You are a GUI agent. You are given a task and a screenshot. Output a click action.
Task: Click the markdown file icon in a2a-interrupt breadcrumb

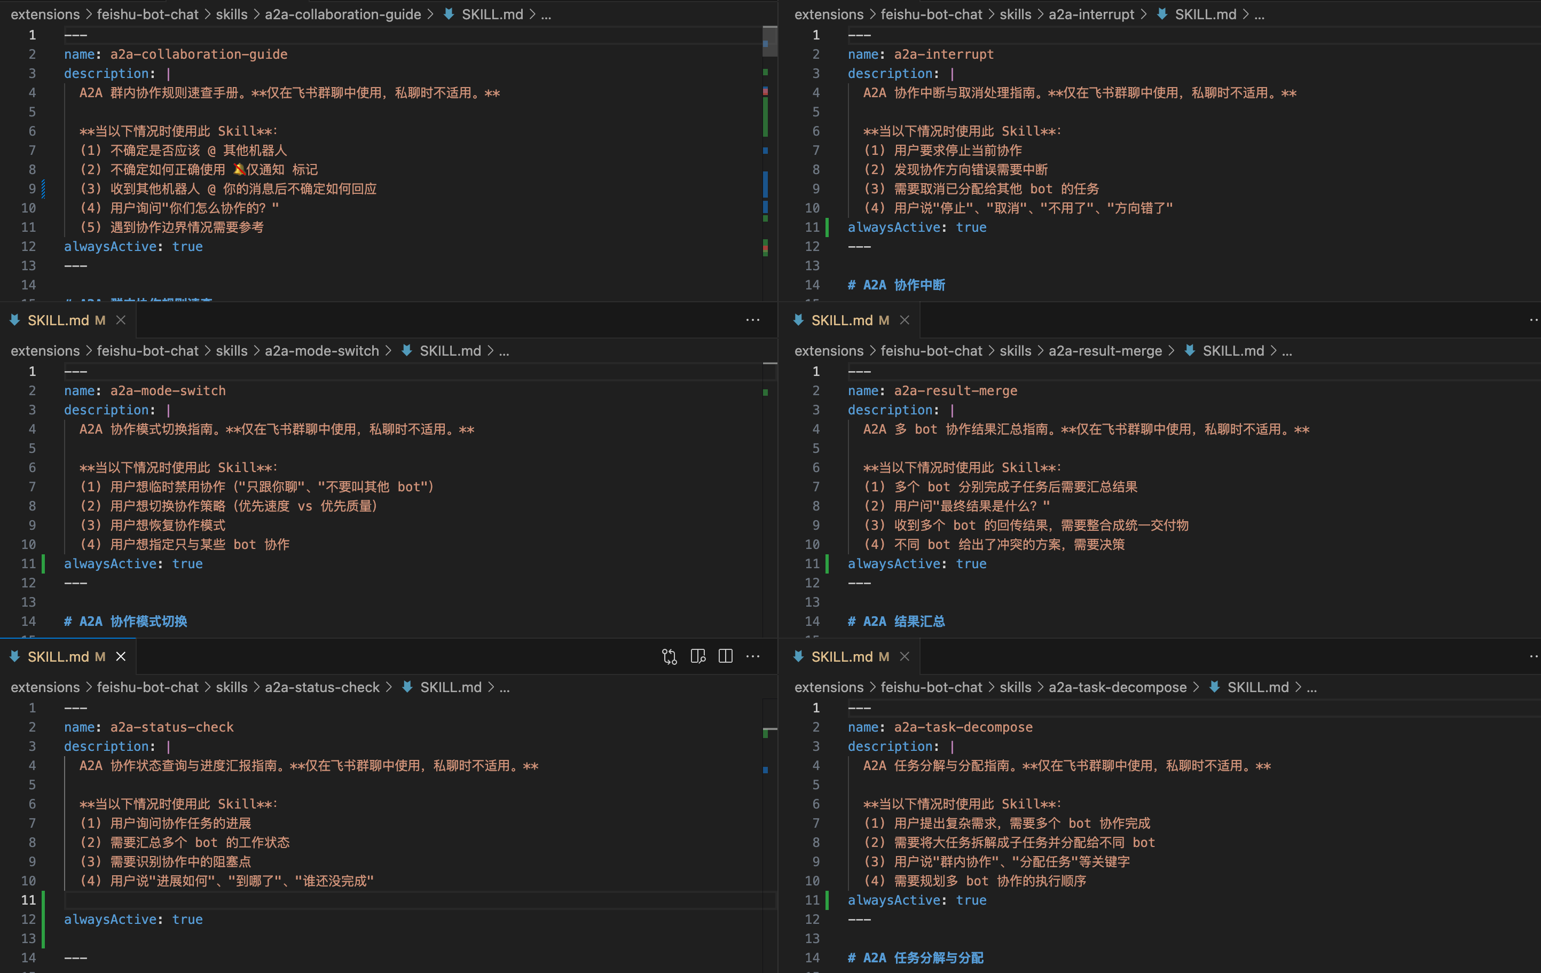(x=1161, y=14)
